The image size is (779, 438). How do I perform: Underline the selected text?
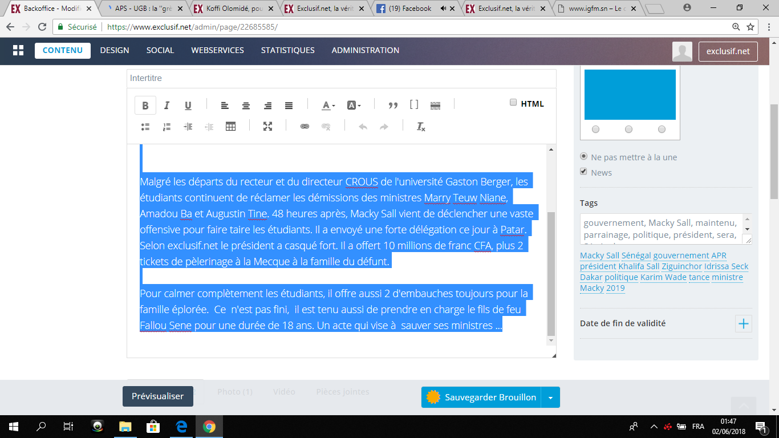point(188,106)
